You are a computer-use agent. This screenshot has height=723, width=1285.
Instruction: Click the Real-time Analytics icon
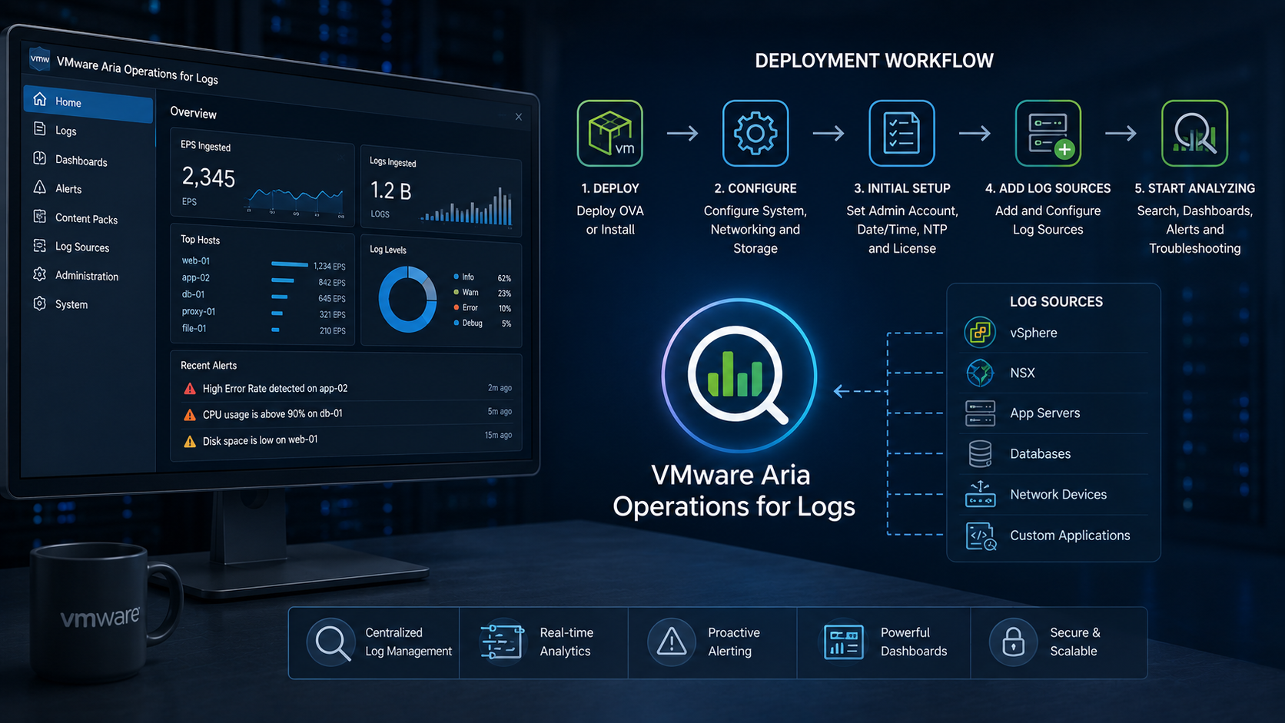coord(502,642)
